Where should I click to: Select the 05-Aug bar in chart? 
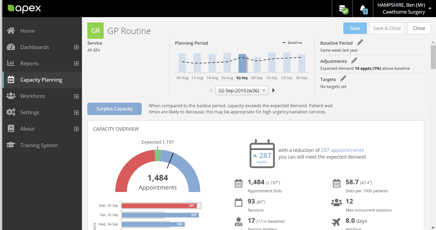pos(182,63)
